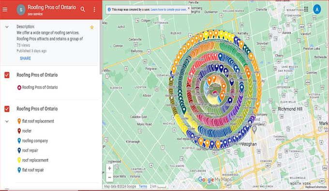Click the Aurora map label
The height and width of the screenshot is (191, 329).
coord(286,33)
